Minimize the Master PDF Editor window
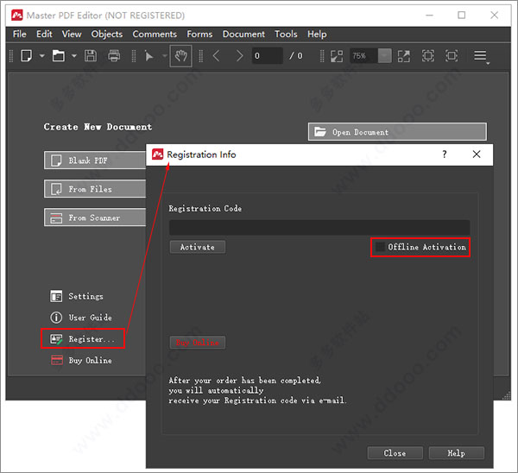518x473 pixels. click(429, 16)
